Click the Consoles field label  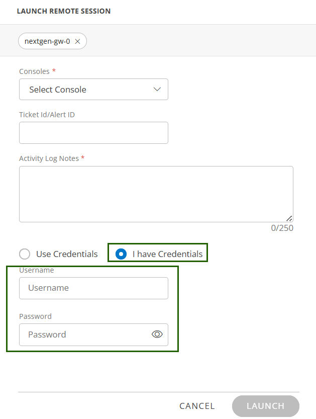pos(34,71)
